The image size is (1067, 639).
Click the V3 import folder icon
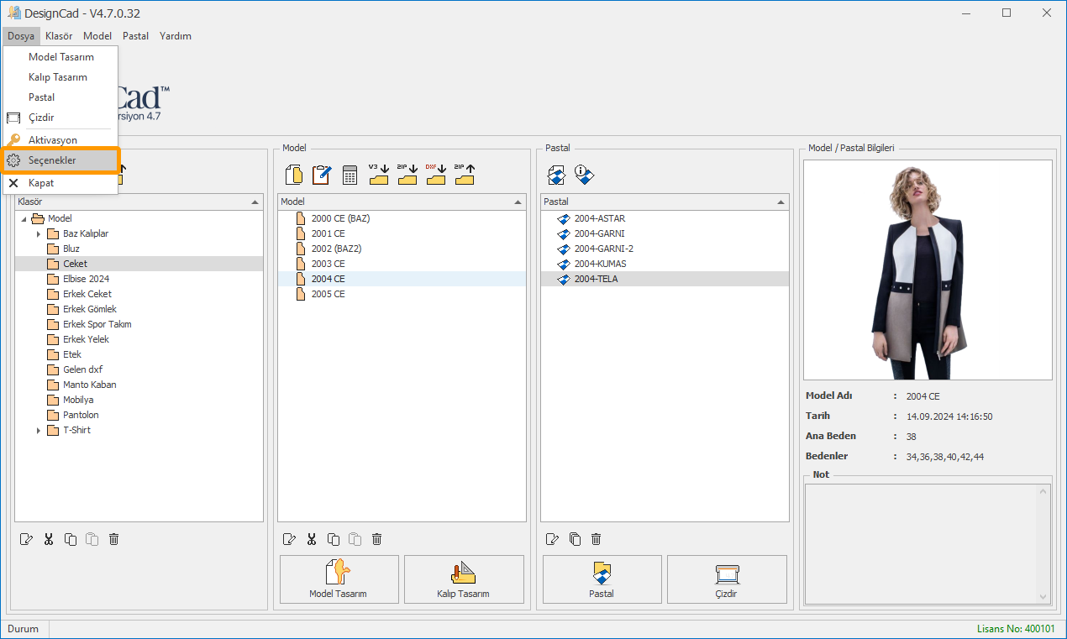tap(378, 174)
